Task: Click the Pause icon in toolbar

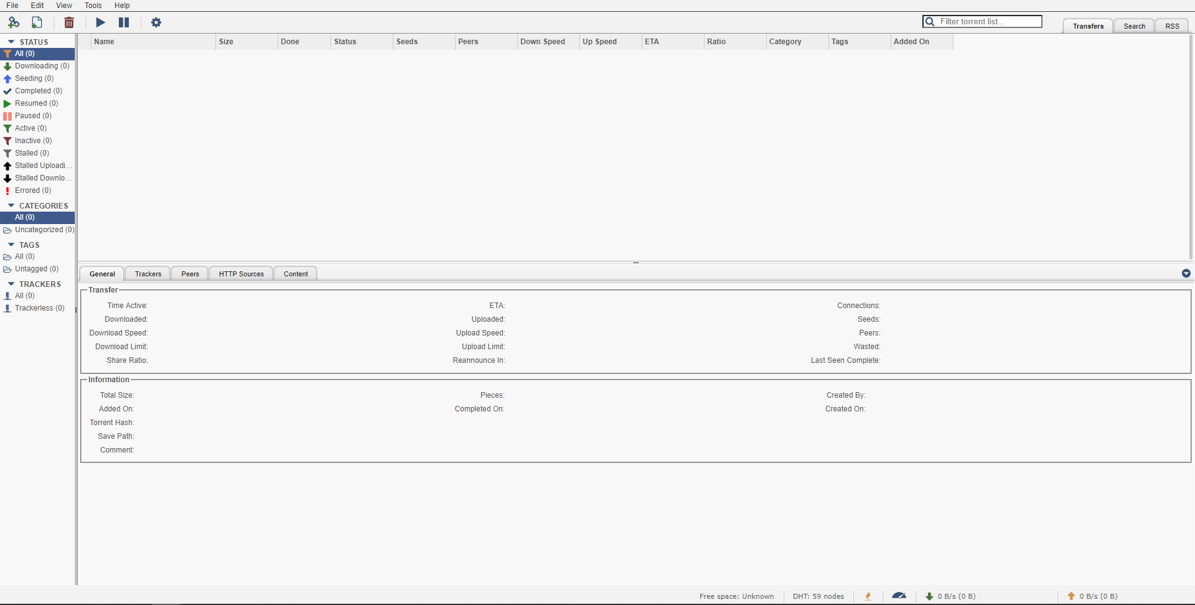Action: click(x=124, y=22)
